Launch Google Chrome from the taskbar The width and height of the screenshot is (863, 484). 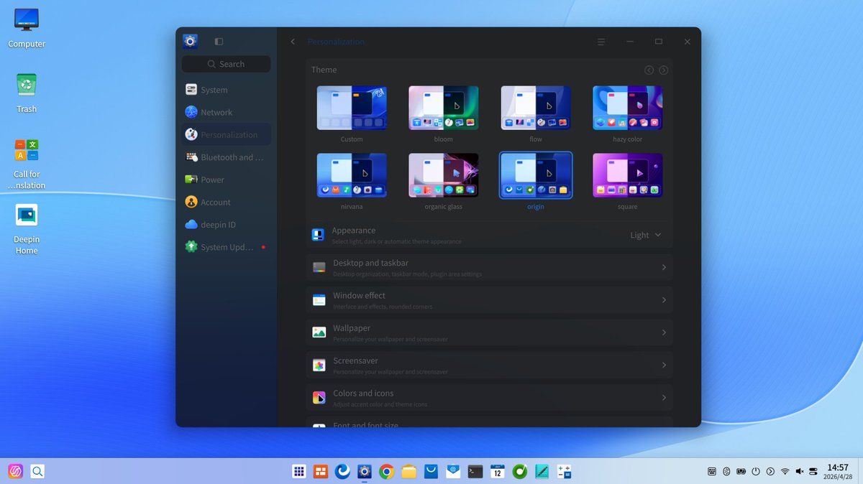[386, 472]
